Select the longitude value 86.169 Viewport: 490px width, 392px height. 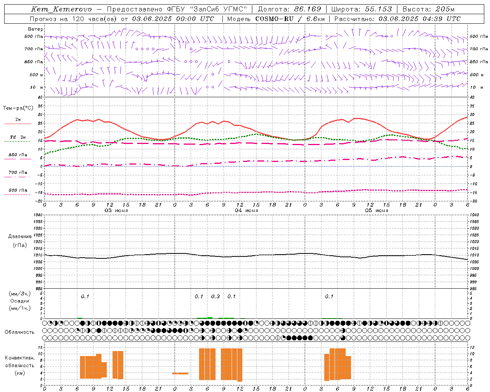pyautogui.click(x=307, y=9)
